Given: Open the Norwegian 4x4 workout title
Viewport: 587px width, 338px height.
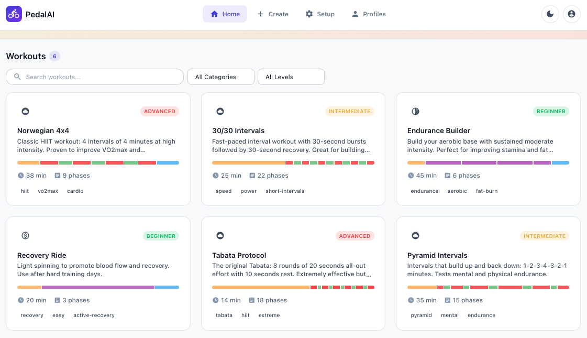Looking at the screenshot, I should click(43, 130).
